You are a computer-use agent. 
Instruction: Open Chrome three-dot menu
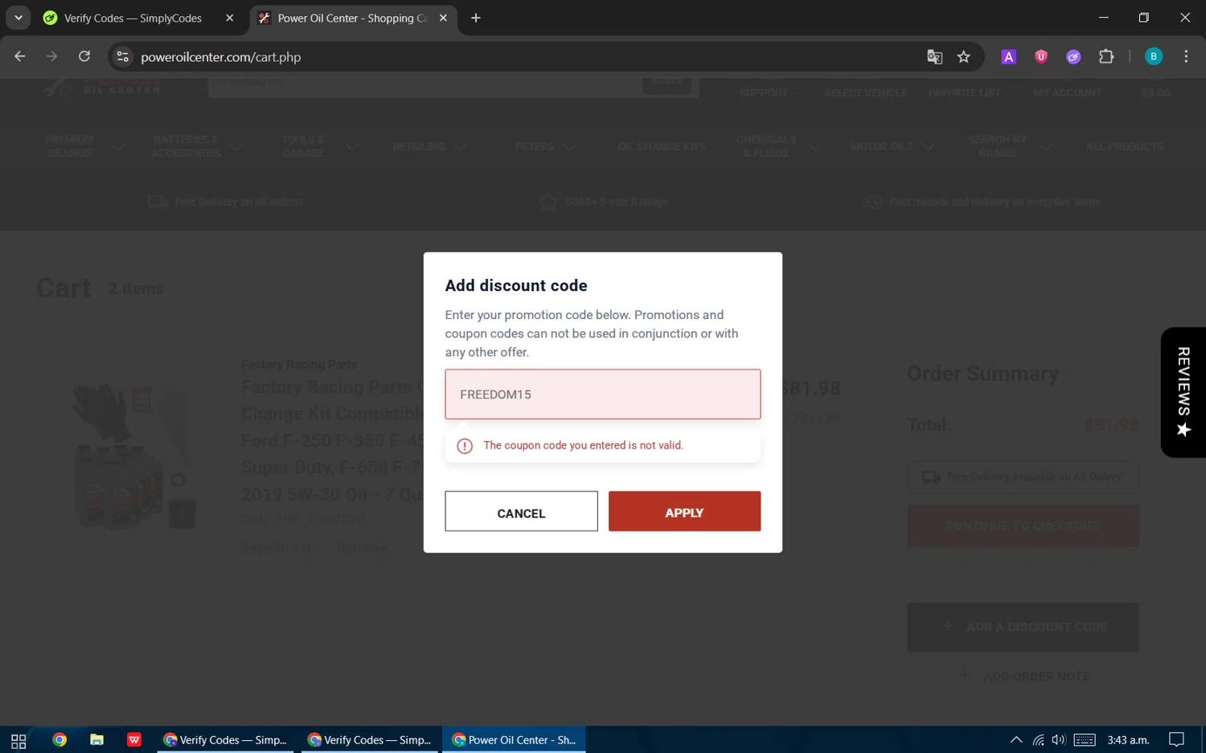point(1186,56)
